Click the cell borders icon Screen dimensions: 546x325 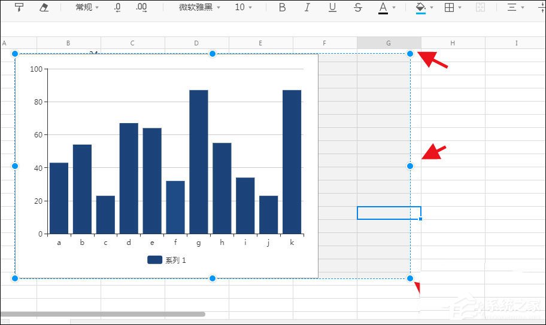(449, 7)
